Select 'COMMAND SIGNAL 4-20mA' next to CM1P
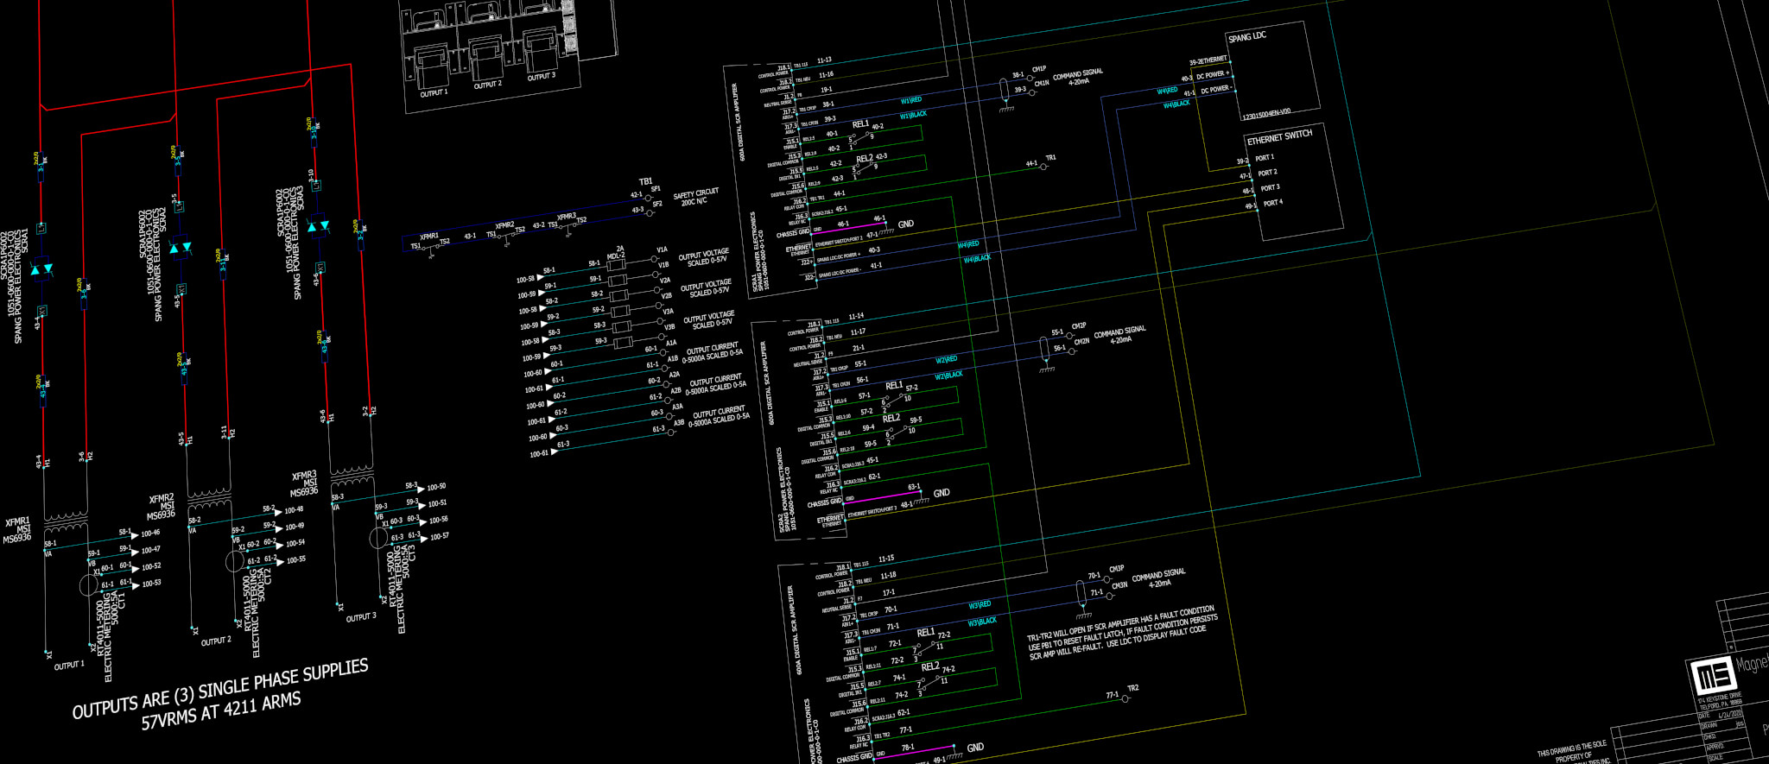1769x764 pixels. tap(1078, 77)
